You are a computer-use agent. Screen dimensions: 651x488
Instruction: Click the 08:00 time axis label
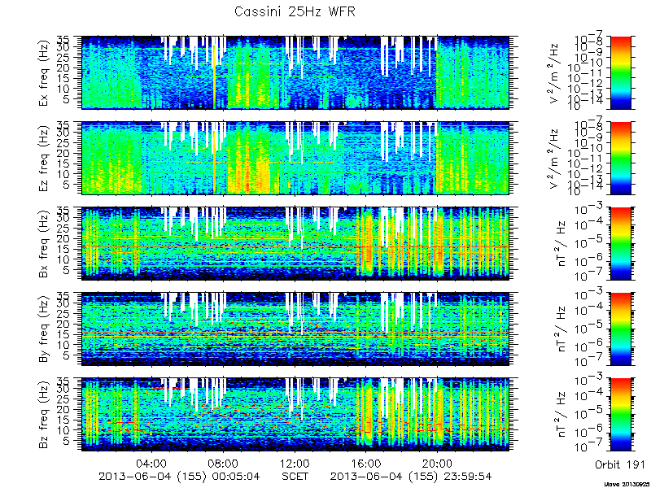point(223,463)
